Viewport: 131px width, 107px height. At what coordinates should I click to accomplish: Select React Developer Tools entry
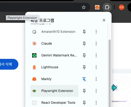pos(54,103)
